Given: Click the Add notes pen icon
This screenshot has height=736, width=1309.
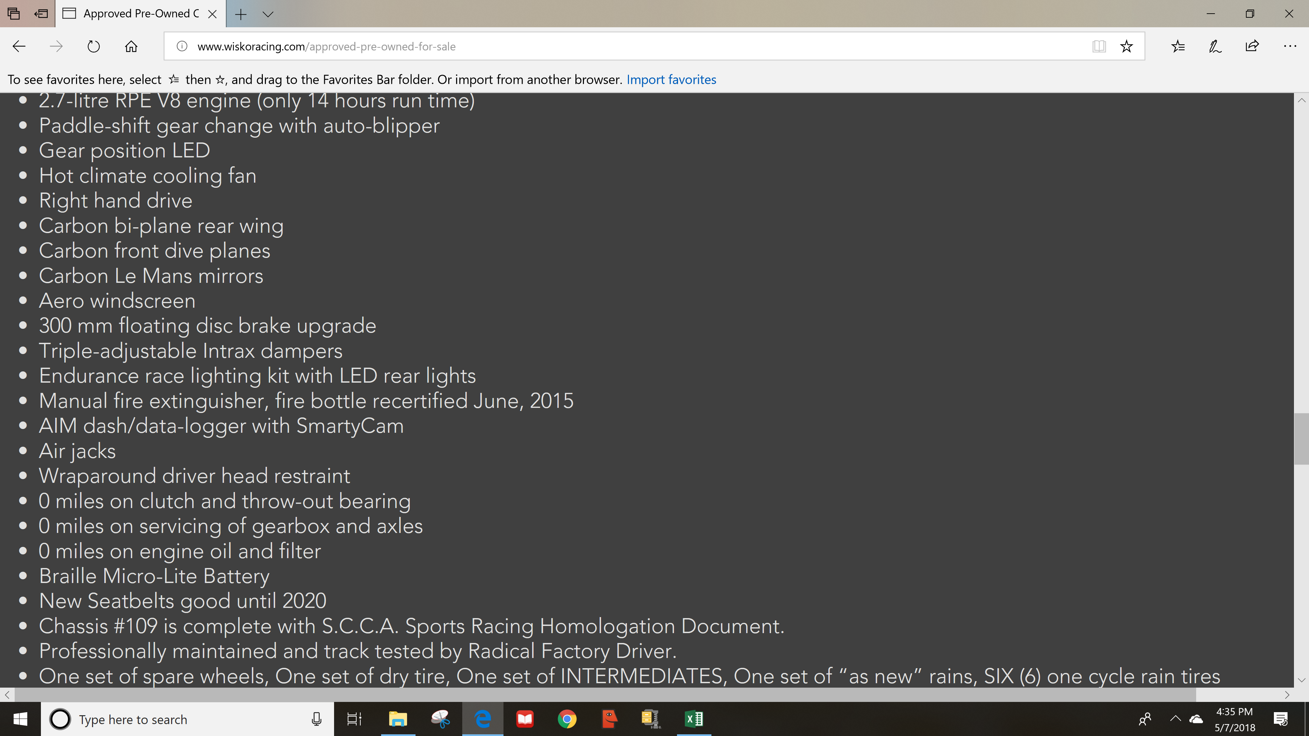Looking at the screenshot, I should pyautogui.click(x=1215, y=46).
